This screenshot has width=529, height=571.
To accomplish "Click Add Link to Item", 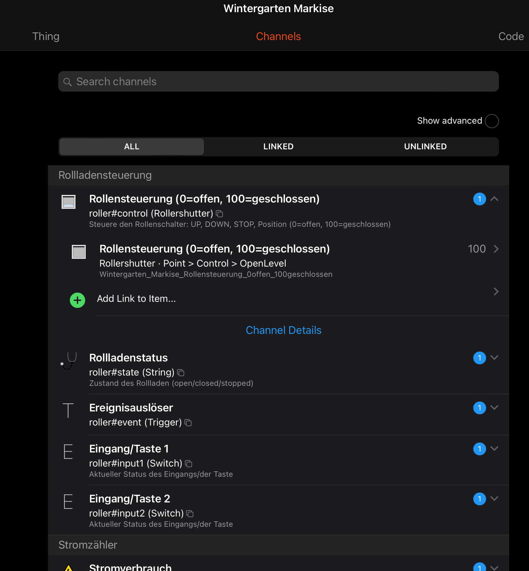I will click(x=136, y=299).
